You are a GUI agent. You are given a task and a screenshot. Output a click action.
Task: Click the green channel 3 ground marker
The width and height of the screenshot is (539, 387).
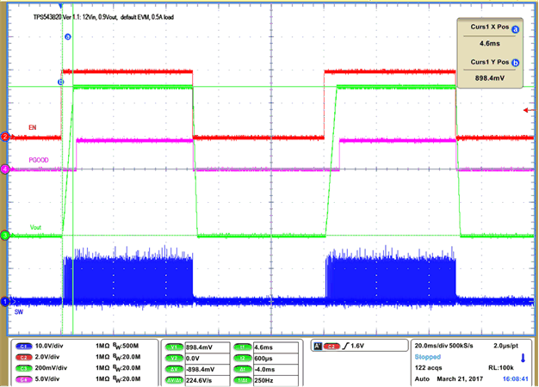pyautogui.click(x=5, y=236)
